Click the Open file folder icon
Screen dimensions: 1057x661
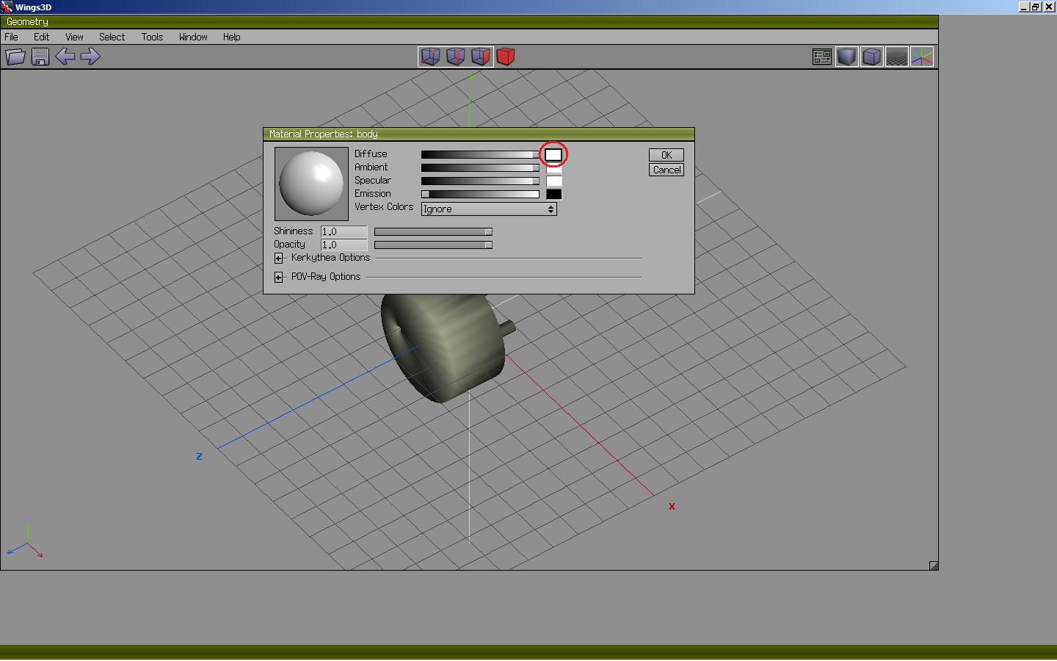pyautogui.click(x=15, y=57)
